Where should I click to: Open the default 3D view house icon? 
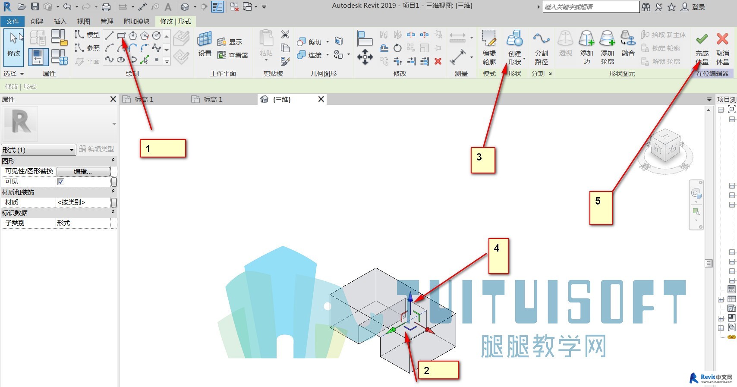click(x=185, y=7)
